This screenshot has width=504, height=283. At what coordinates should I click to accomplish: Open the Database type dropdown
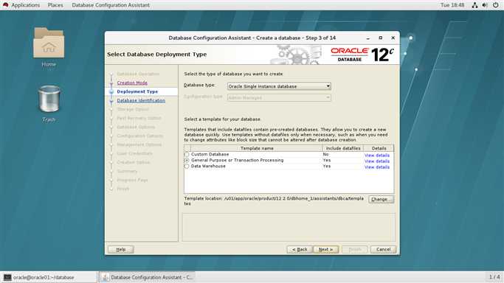click(279, 86)
